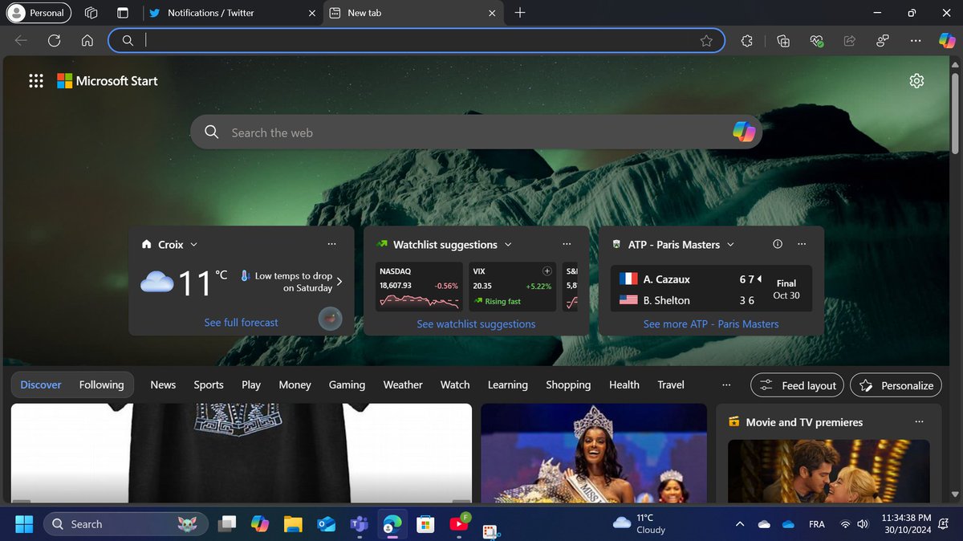The height and width of the screenshot is (541, 963).
Task: Open See full forecast link
Action: pos(242,323)
